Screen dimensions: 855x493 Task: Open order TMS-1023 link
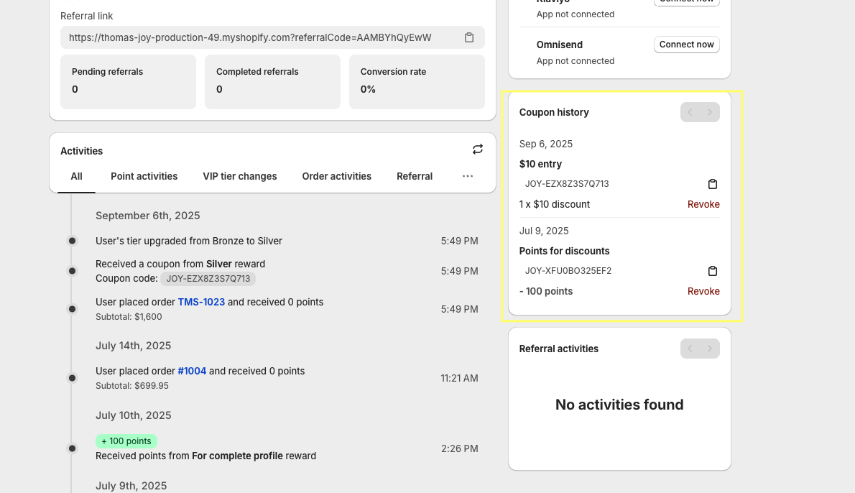click(201, 302)
